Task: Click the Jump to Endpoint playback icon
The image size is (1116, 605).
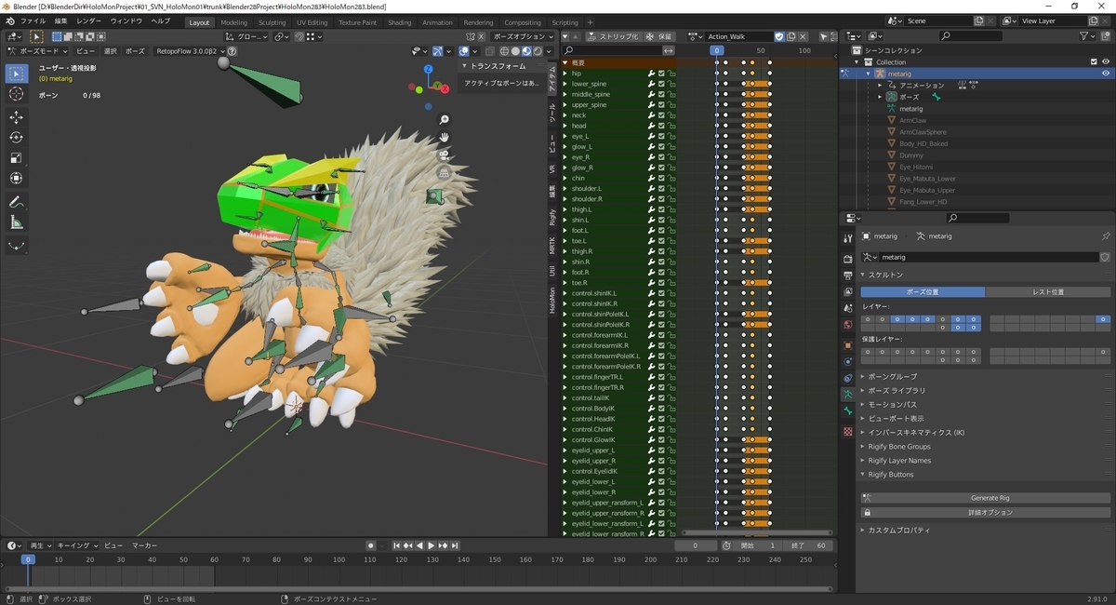Action: coord(456,545)
